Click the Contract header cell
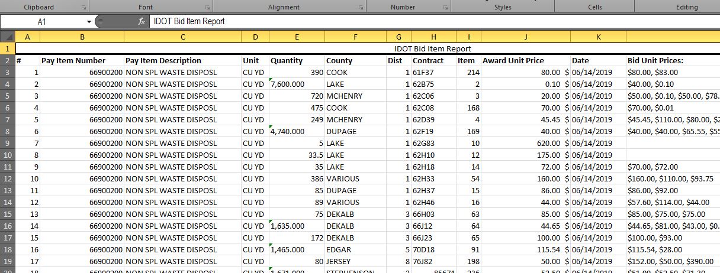Viewport: 720px width, 273px height. point(433,60)
